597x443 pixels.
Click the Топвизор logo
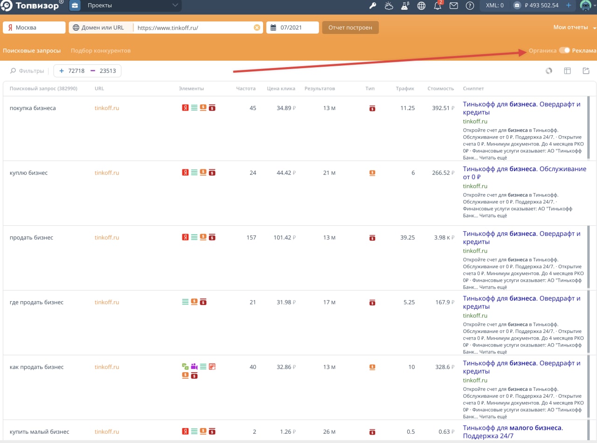click(32, 6)
